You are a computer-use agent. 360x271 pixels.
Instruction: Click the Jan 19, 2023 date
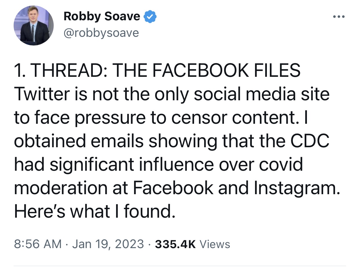[x=108, y=244]
